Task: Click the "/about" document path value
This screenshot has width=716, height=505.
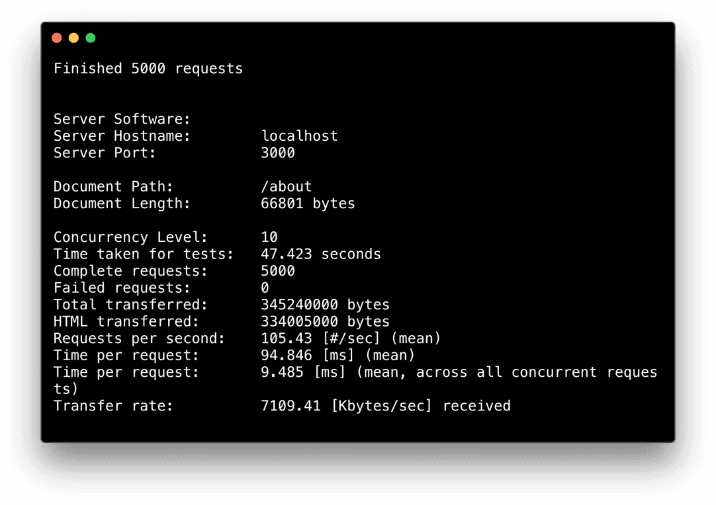Action: click(x=287, y=186)
